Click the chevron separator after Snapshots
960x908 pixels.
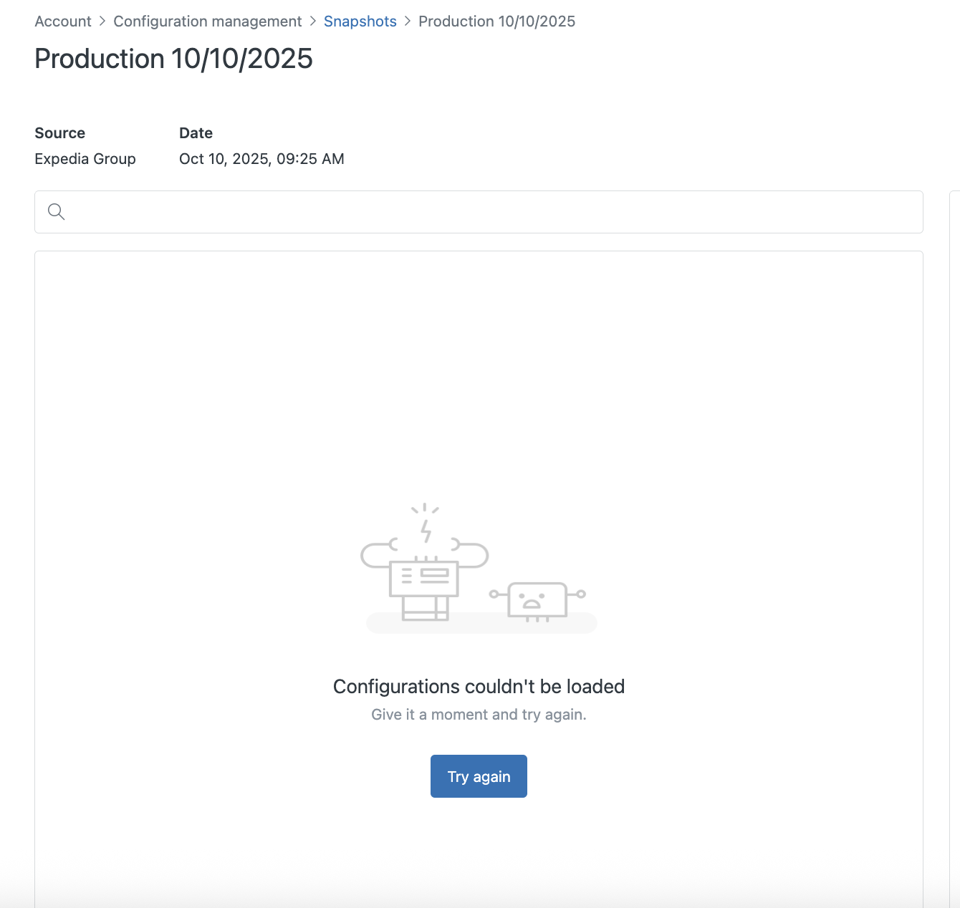pyautogui.click(x=408, y=21)
